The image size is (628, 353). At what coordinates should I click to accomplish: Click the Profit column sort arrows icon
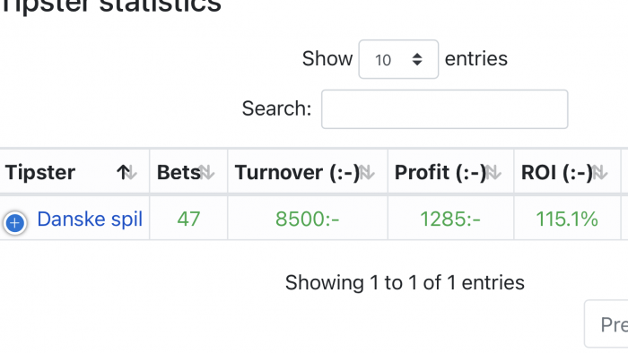click(x=493, y=173)
